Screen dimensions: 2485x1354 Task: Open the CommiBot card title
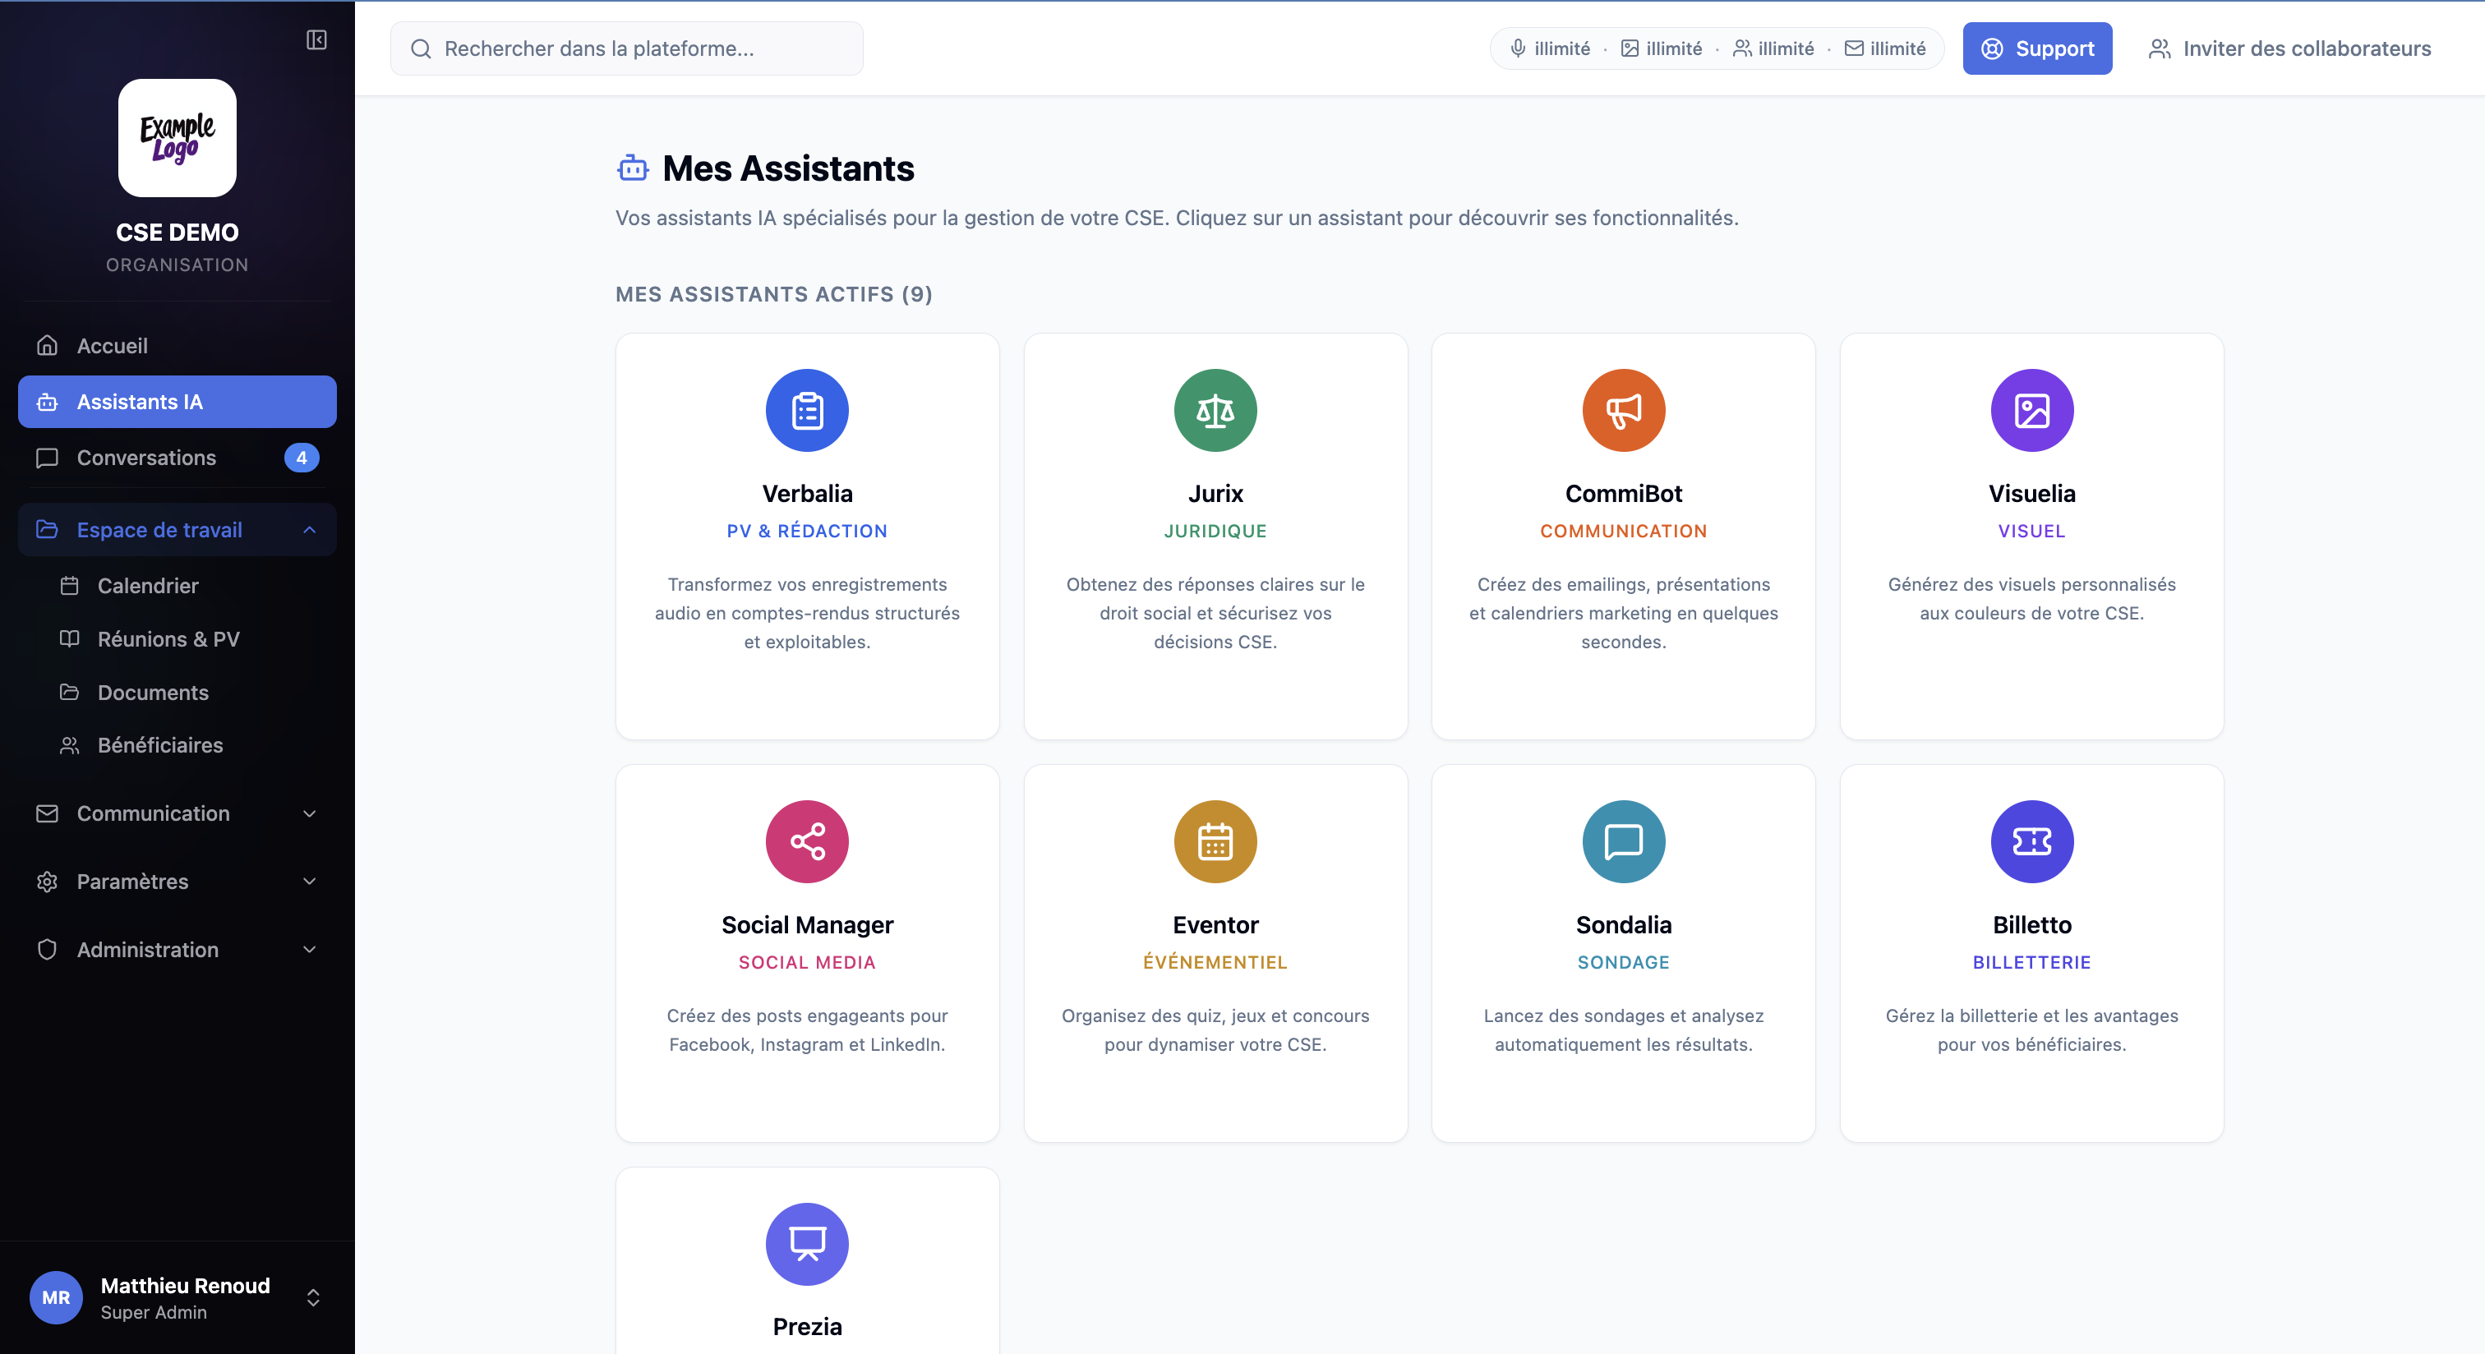point(1624,493)
